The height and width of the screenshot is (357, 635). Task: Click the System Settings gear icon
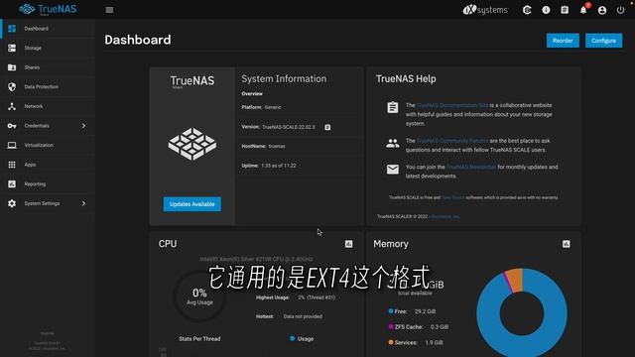(12, 203)
